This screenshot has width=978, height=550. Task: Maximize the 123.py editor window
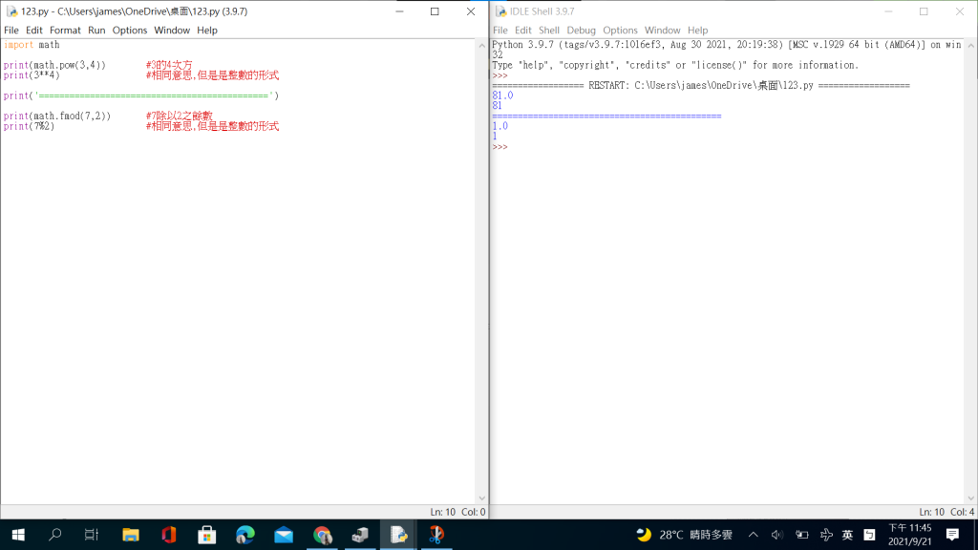(x=435, y=11)
